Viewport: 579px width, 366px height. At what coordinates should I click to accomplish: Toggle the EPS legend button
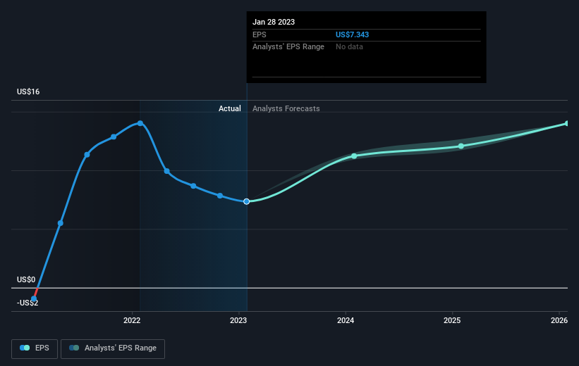click(35, 348)
